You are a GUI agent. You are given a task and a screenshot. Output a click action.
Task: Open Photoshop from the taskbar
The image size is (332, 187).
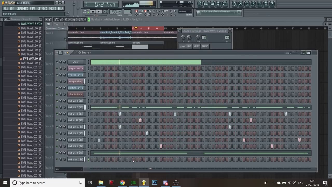[x=154, y=183]
